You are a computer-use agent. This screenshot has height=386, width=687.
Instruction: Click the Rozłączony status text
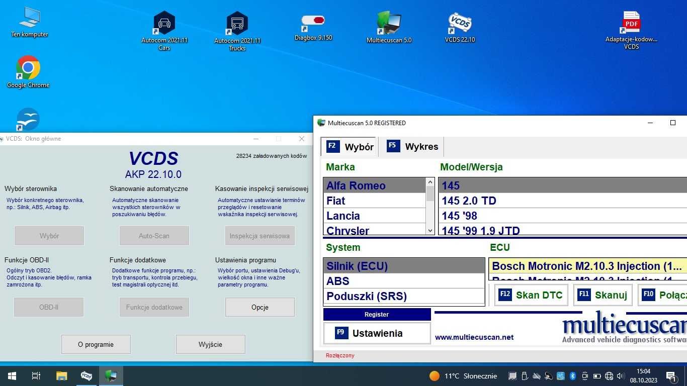coord(340,355)
